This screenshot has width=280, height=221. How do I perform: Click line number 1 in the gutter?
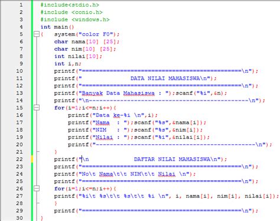[x=21, y=5]
